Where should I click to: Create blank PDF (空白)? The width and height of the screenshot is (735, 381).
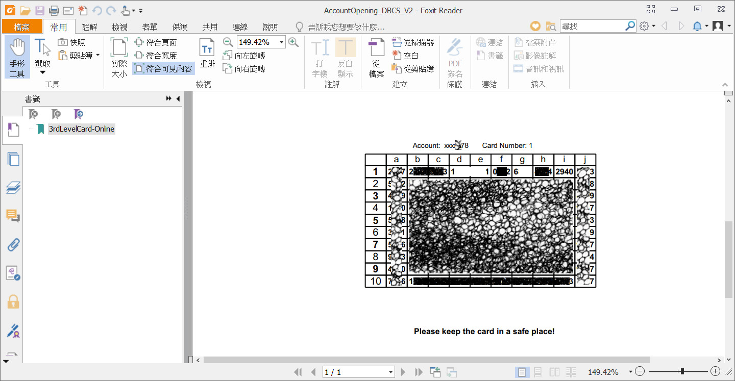click(x=405, y=56)
